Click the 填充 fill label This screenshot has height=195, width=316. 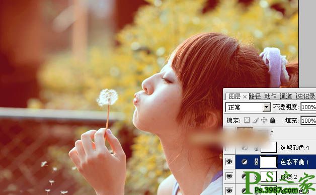pyautogui.click(x=292, y=120)
